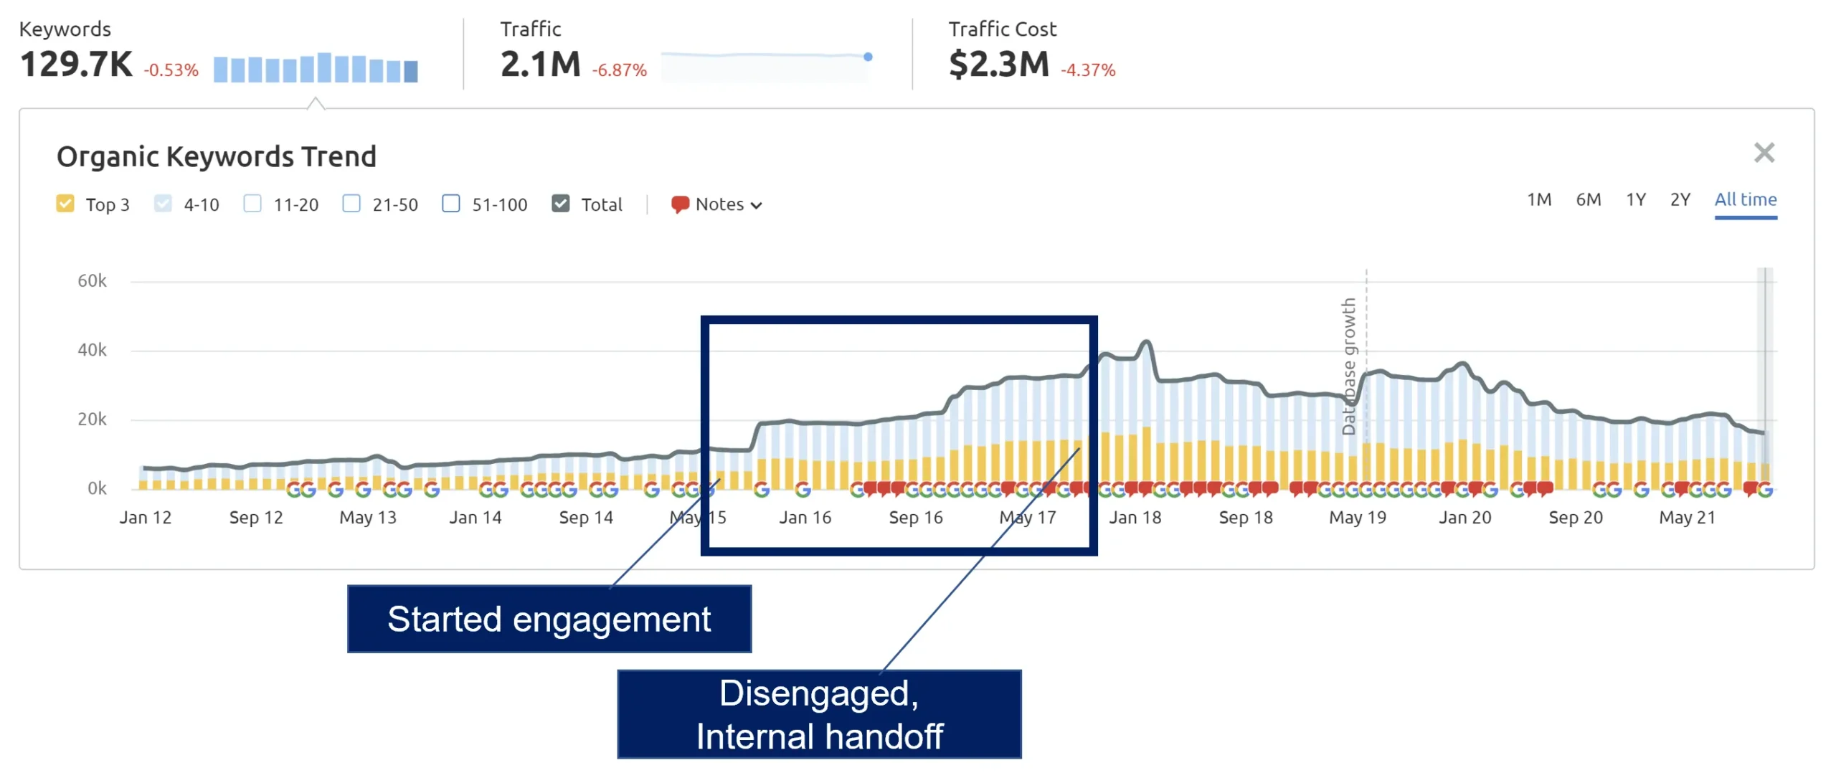
Task: Check the 51-100 positions checkbox
Action: coord(450,204)
